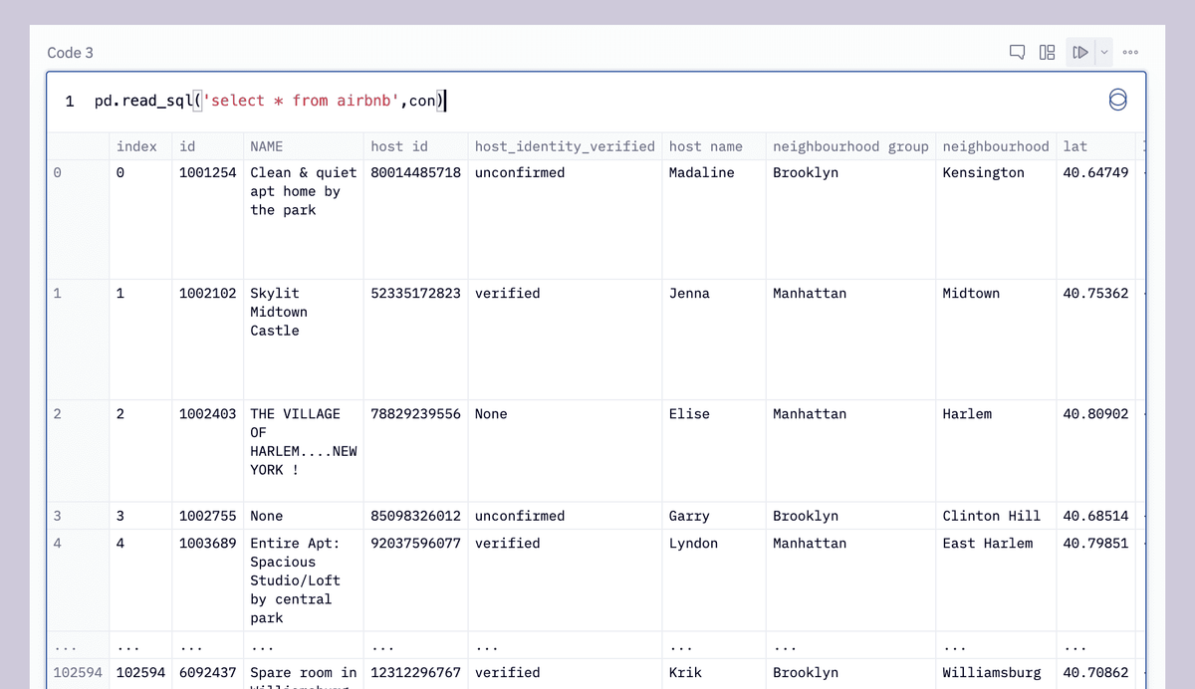Click host name Lyndon
Screen dimensions: 1195x689
pos(693,543)
